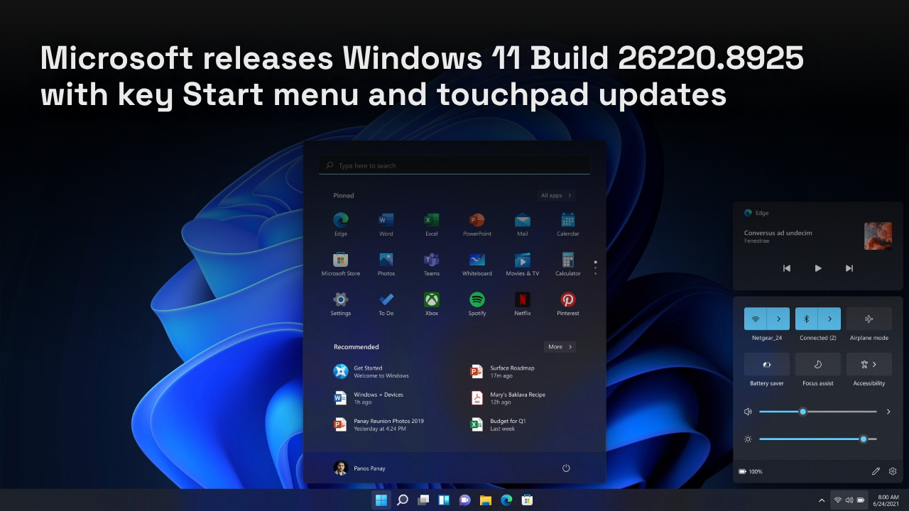
Task: Open the Get Started recommendation
Action: click(x=372, y=371)
